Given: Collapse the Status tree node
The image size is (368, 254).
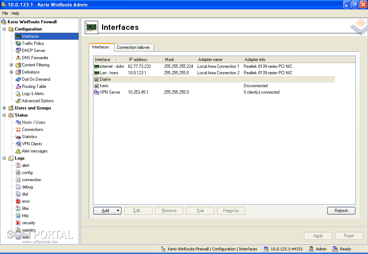Looking at the screenshot, I should [x=4, y=115].
